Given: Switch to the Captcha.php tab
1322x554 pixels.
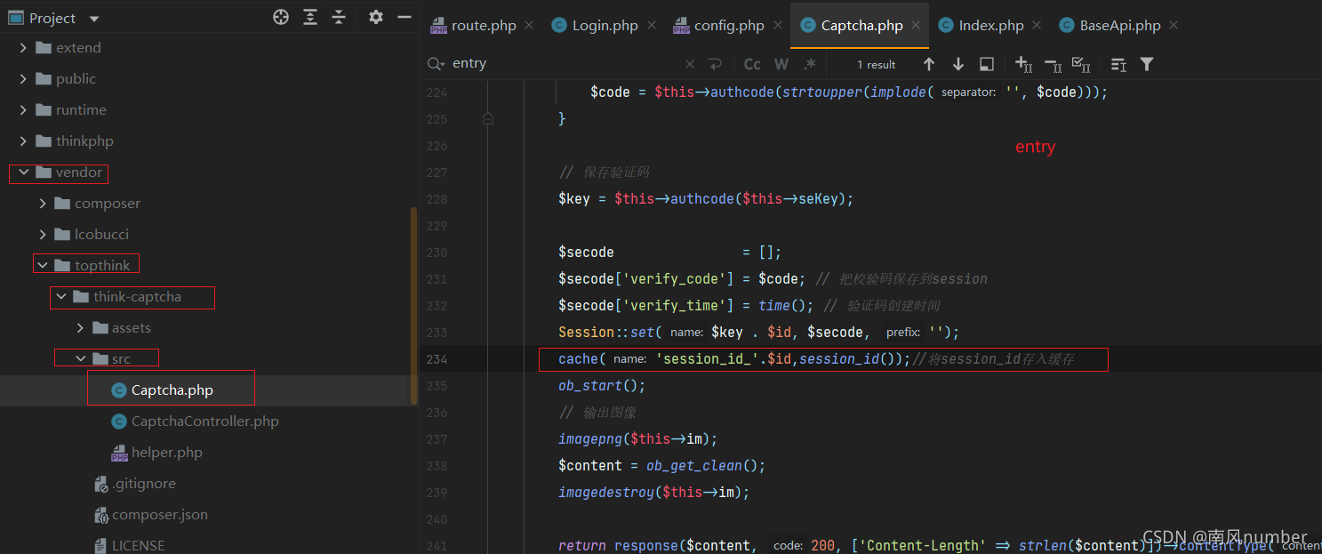Looking at the screenshot, I should coord(861,26).
